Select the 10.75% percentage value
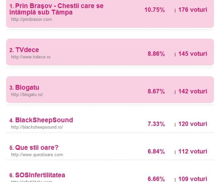Image resolution: width=220 pixels, height=182 pixels. click(155, 10)
